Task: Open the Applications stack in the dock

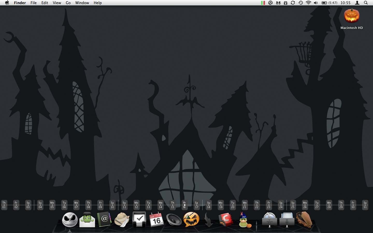Action: click(269, 220)
